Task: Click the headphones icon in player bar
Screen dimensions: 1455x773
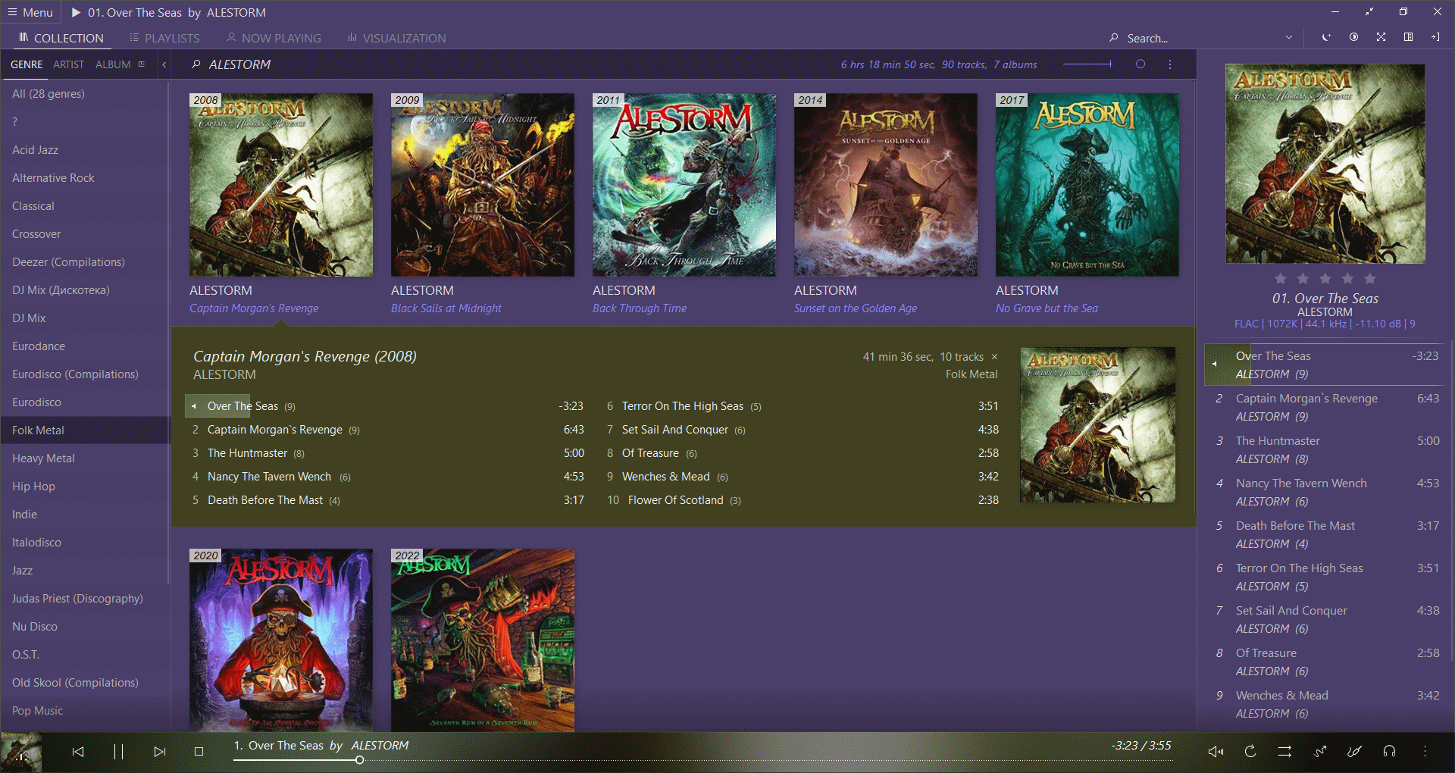Action: tap(1389, 751)
